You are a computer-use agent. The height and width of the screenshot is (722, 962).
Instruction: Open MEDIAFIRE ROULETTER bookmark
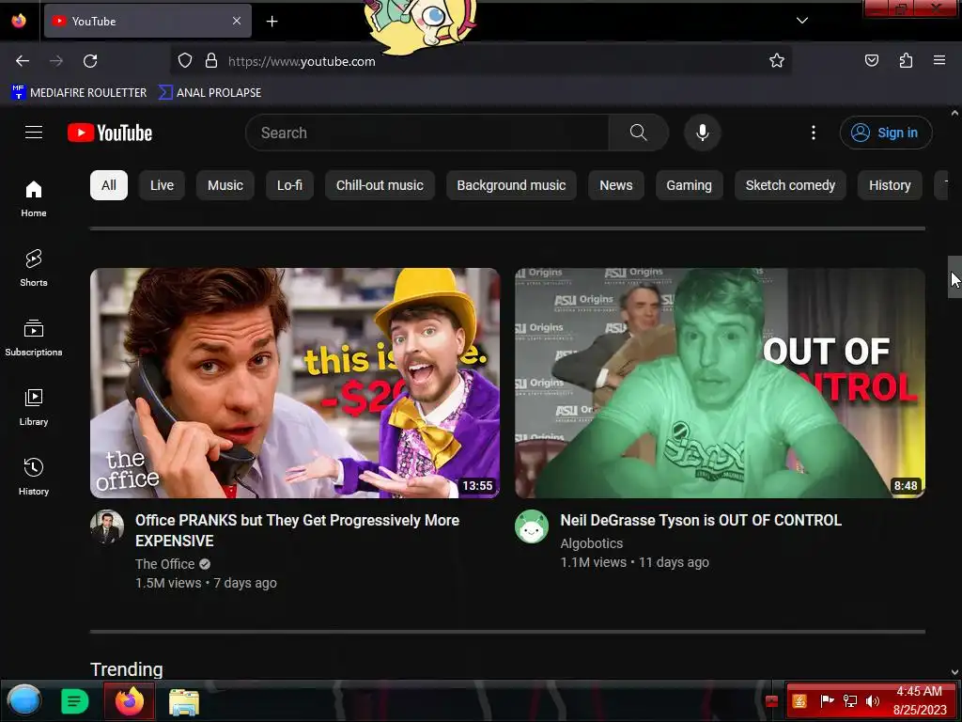pyautogui.click(x=79, y=93)
